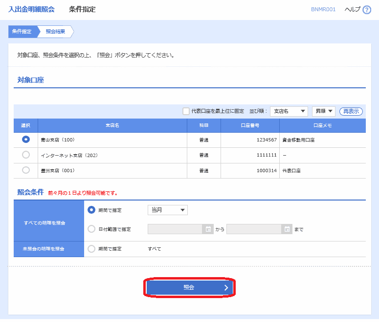This screenshot has width=379, height=322.
Task: Open the start date calendar icon
Action: 208,229
